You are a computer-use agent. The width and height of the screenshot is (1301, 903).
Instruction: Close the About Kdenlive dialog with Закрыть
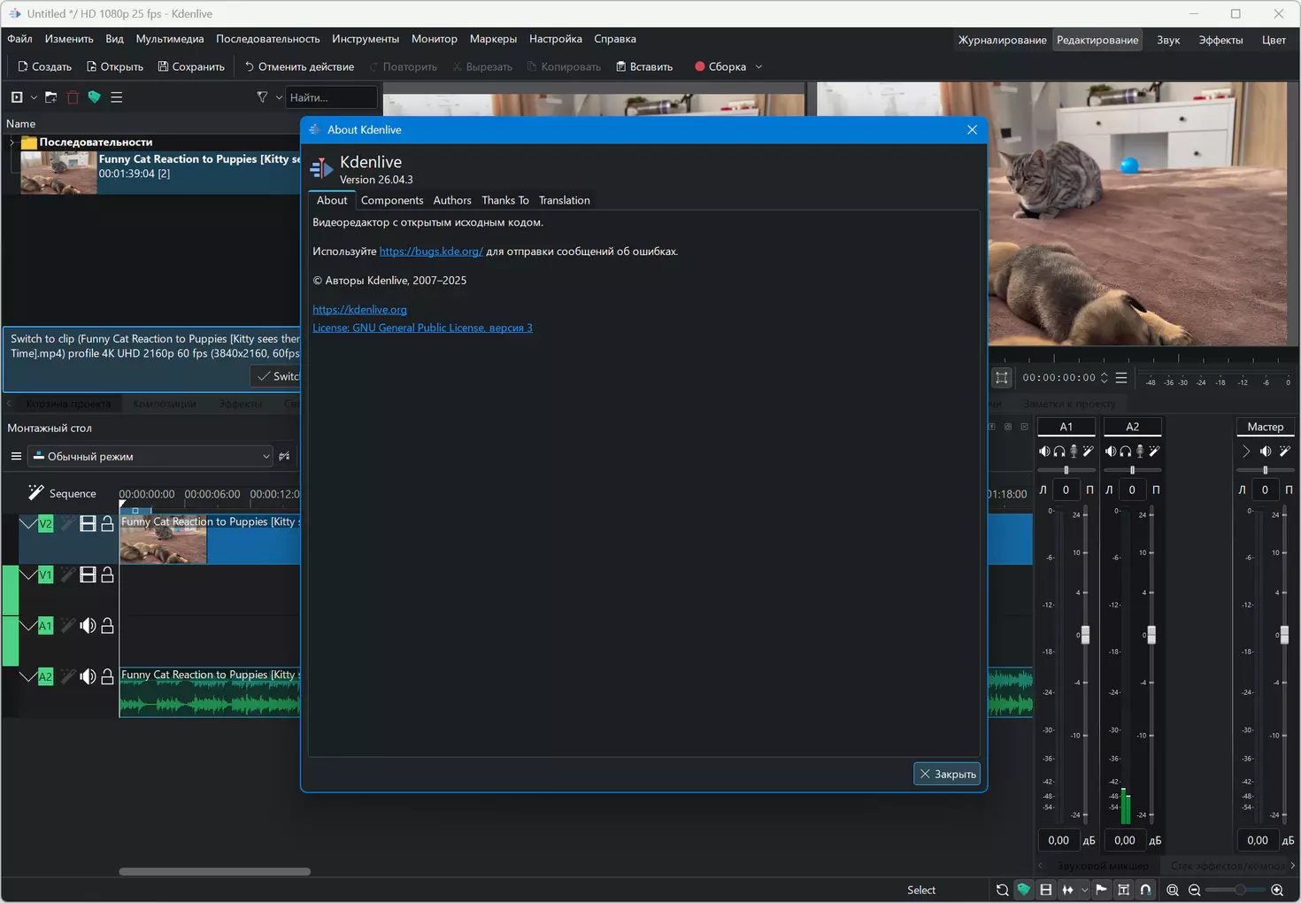(x=946, y=774)
